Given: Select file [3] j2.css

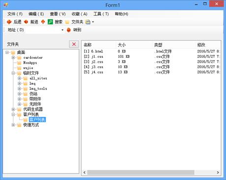Looking at the screenshot, I should [x=93, y=62].
